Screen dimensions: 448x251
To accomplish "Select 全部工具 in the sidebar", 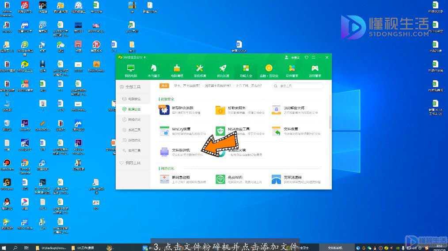I will coord(133,87).
